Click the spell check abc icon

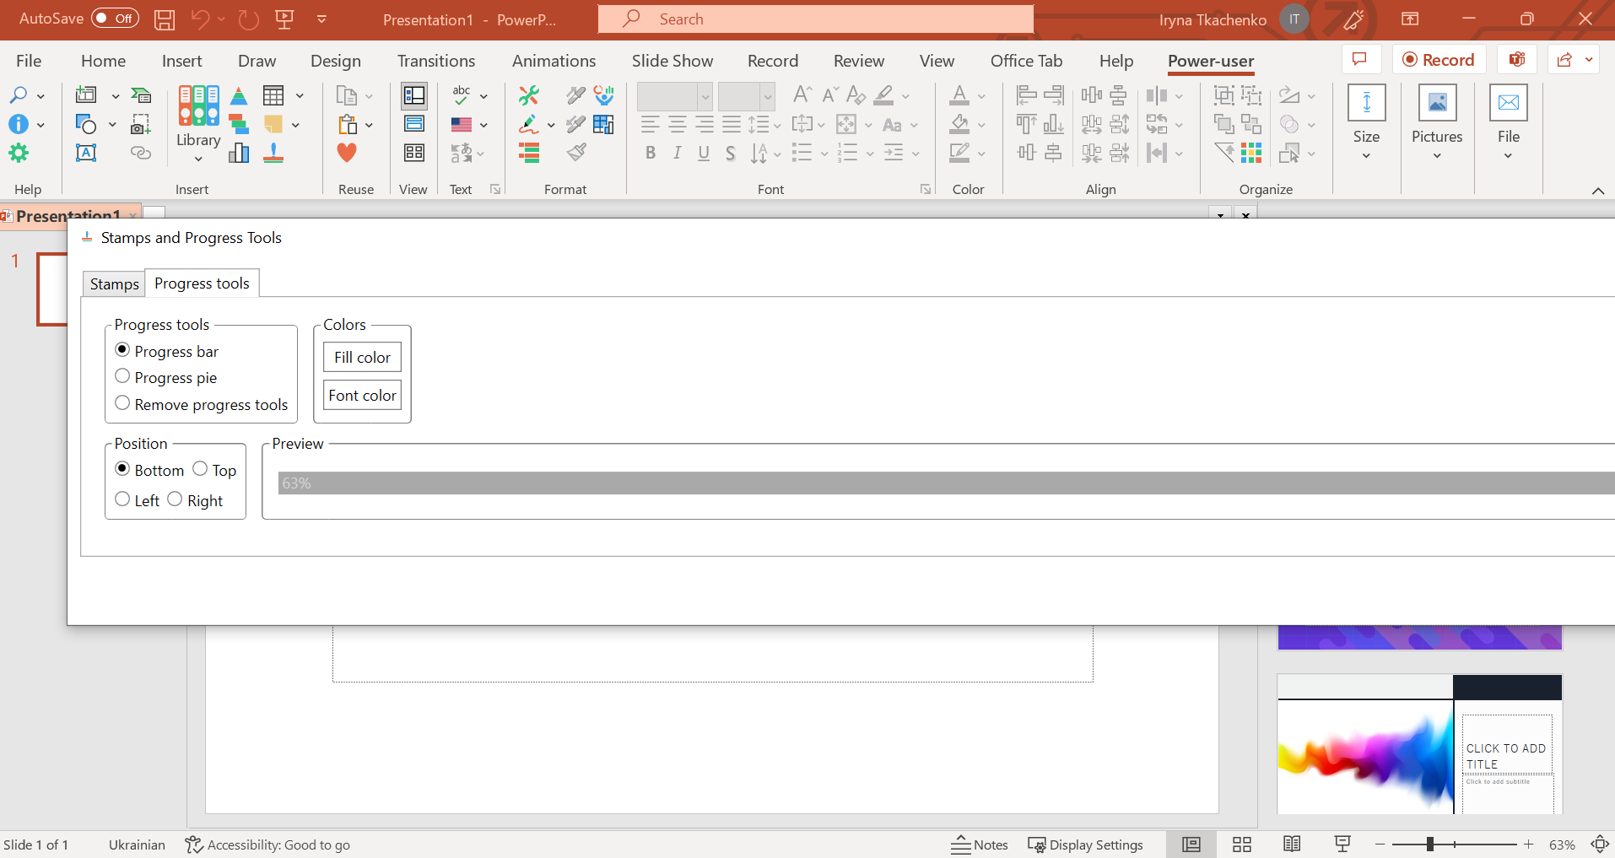462,94
